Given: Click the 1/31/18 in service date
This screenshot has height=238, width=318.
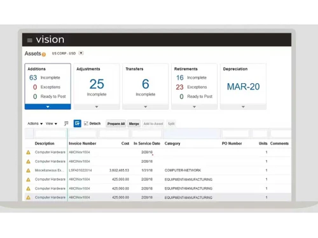Looking at the screenshot, I should pyautogui.click(x=147, y=170).
